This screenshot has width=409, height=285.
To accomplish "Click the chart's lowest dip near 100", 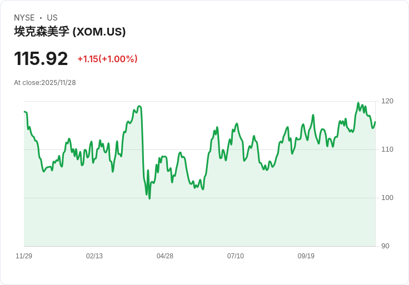I will point(149,198).
